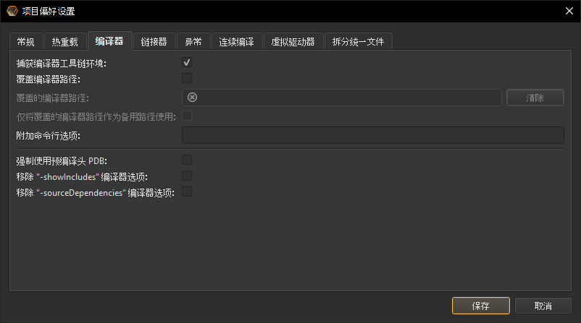Image resolution: width=581 pixels, height=323 pixels.
Task: Toggle 仅将覆盖的编译器路径作为备用路径使用 checkbox
Action: pyautogui.click(x=187, y=116)
